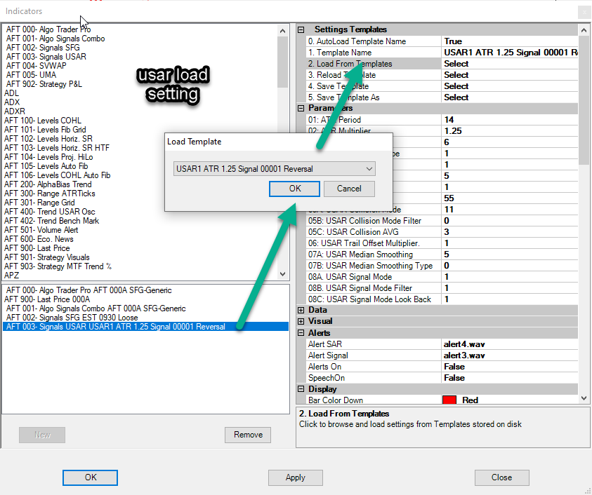The image size is (592, 495).
Task: Click the red Bar Color Down swatch
Action: coord(449,400)
